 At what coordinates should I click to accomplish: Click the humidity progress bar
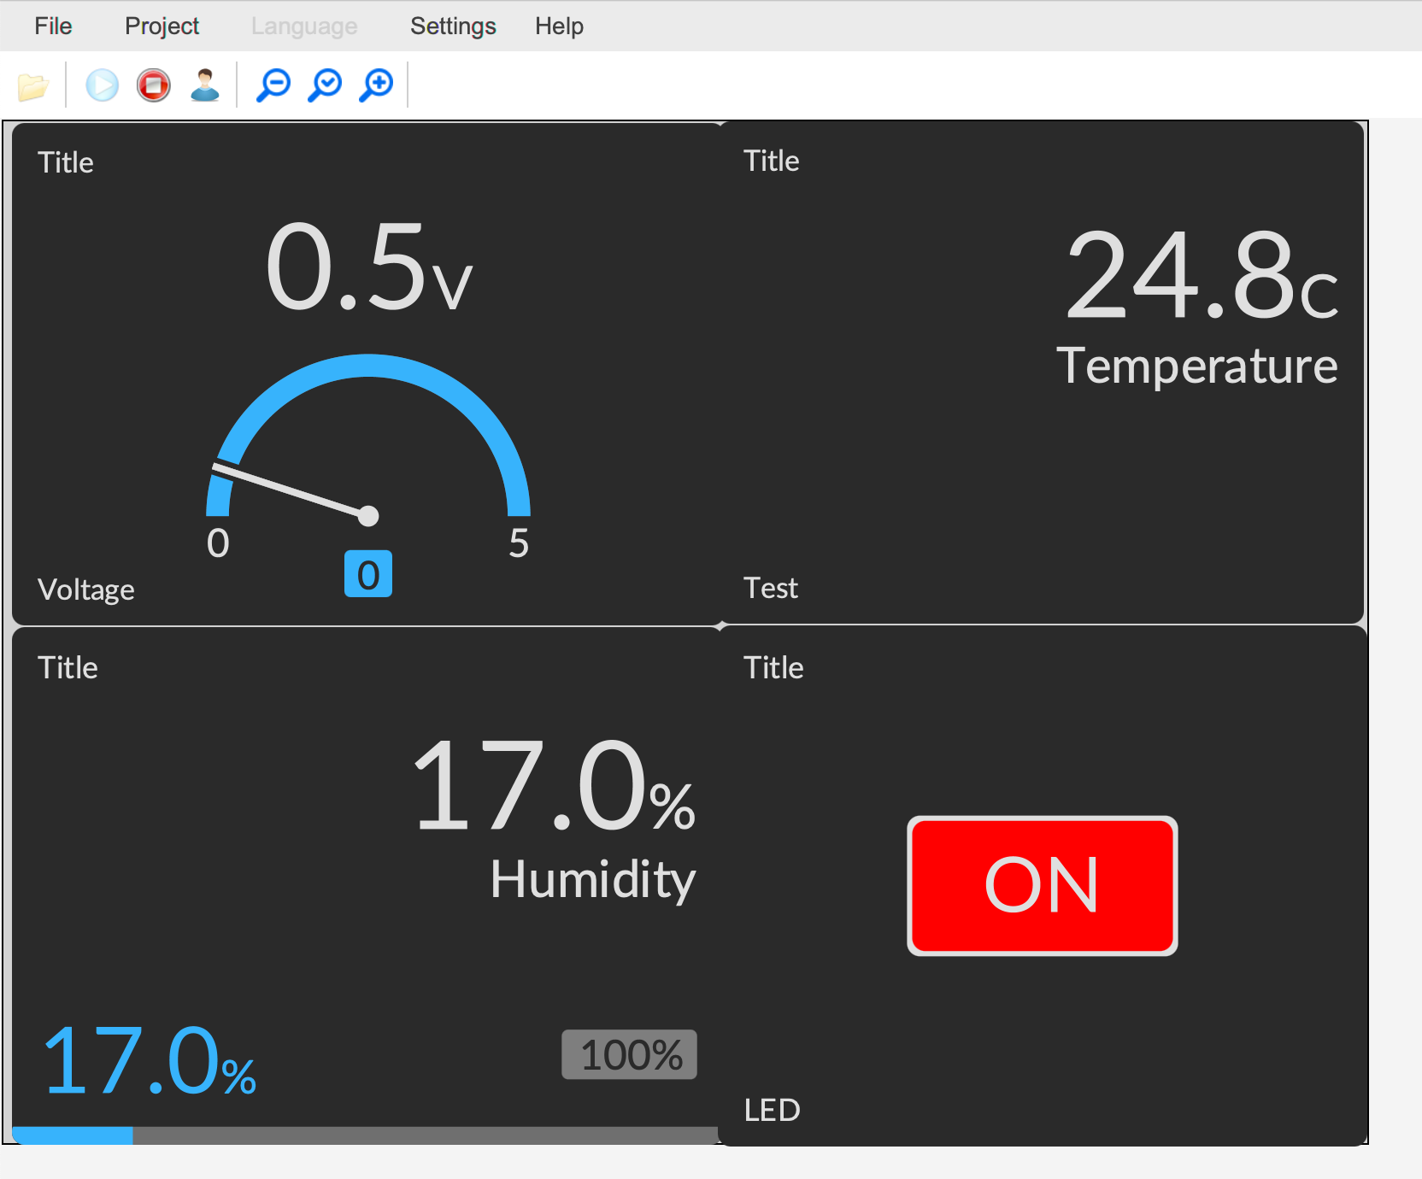366,1135
